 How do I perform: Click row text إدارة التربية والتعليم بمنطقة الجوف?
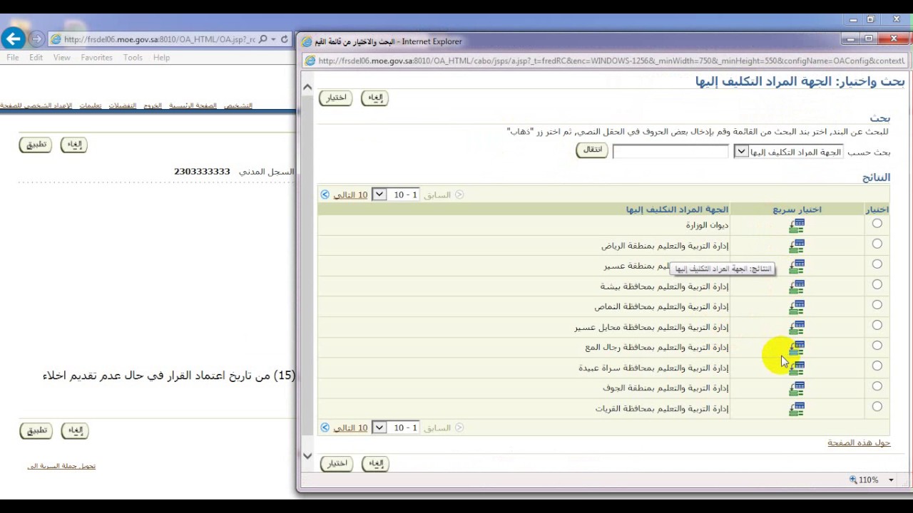[665, 388]
